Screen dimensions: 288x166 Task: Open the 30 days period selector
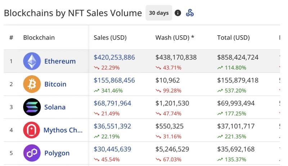click(x=159, y=13)
